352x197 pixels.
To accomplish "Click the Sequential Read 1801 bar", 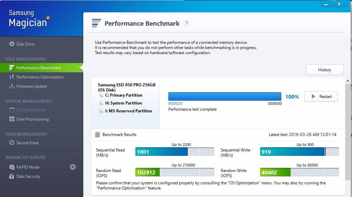I will [x=175, y=152].
